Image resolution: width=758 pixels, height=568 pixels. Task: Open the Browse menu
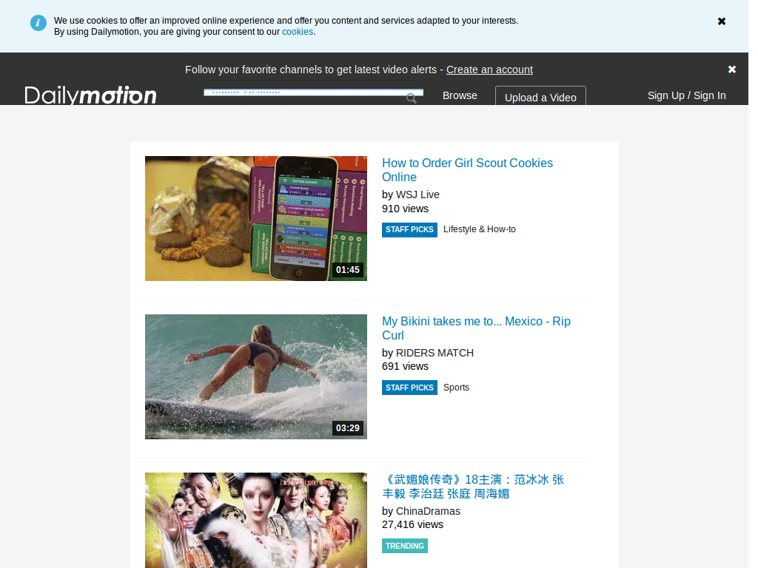pos(460,95)
